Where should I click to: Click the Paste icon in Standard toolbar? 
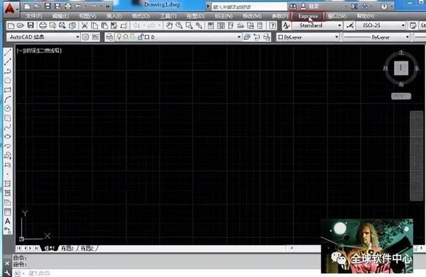(x=105, y=25)
